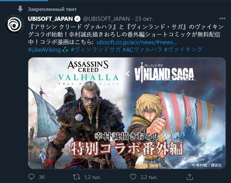Viewport: 231px width, 183px height.
Task: Open the ubisoft.co.jp/acv/news link
Action: (137, 42)
